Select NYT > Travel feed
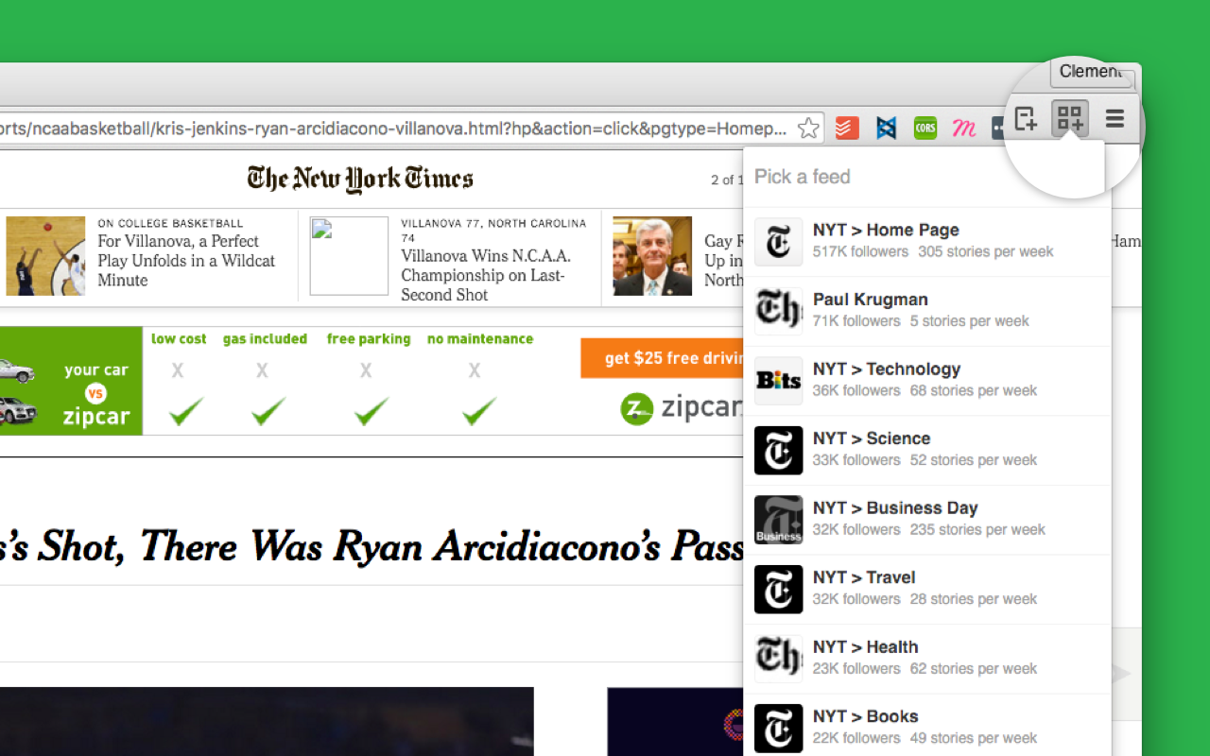This screenshot has width=1210, height=756. click(x=927, y=589)
